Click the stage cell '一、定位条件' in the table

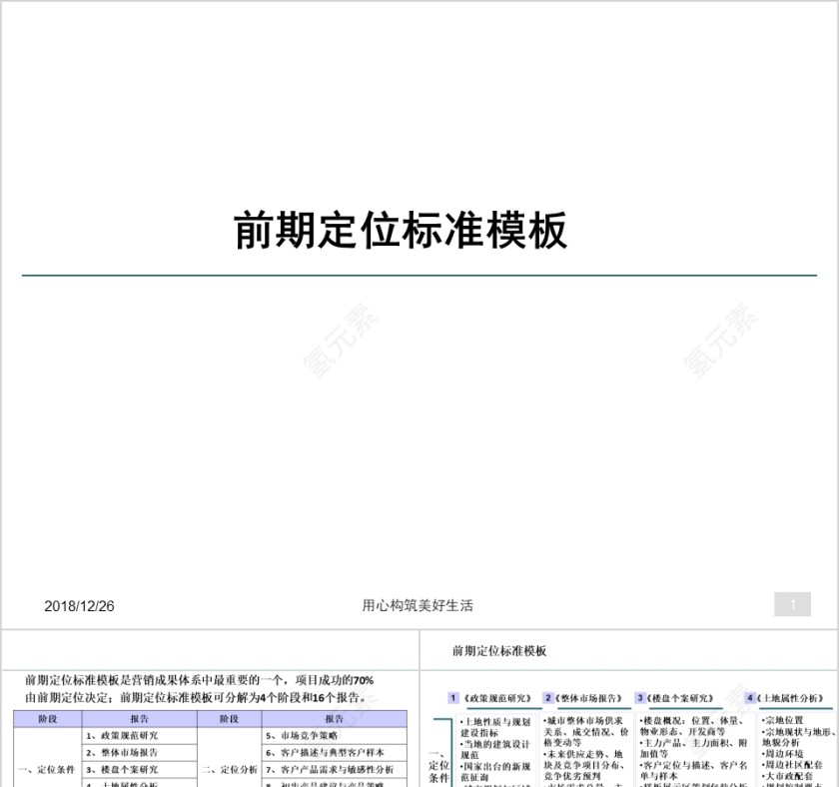click(47, 770)
